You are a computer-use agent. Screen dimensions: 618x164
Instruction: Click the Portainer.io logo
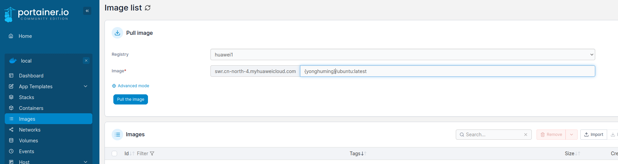pos(36,15)
